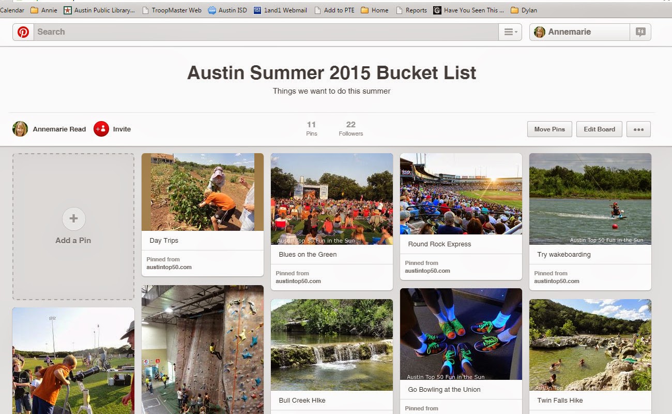Screen dimensions: 672x414
Task: Click the Move Pins button
Action: (x=549, y=129)
